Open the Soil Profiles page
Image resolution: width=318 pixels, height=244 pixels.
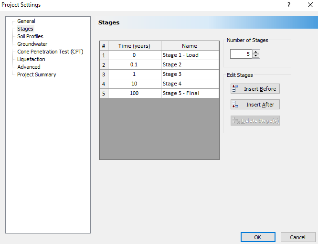pyautogui.click(x=30, y=36)
